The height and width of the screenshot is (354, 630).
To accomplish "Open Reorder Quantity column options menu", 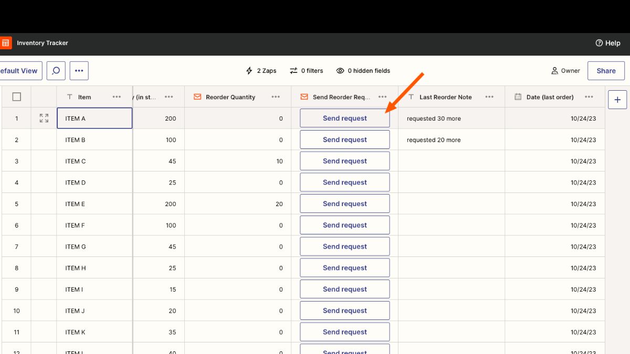I will (x=276, y=97).
